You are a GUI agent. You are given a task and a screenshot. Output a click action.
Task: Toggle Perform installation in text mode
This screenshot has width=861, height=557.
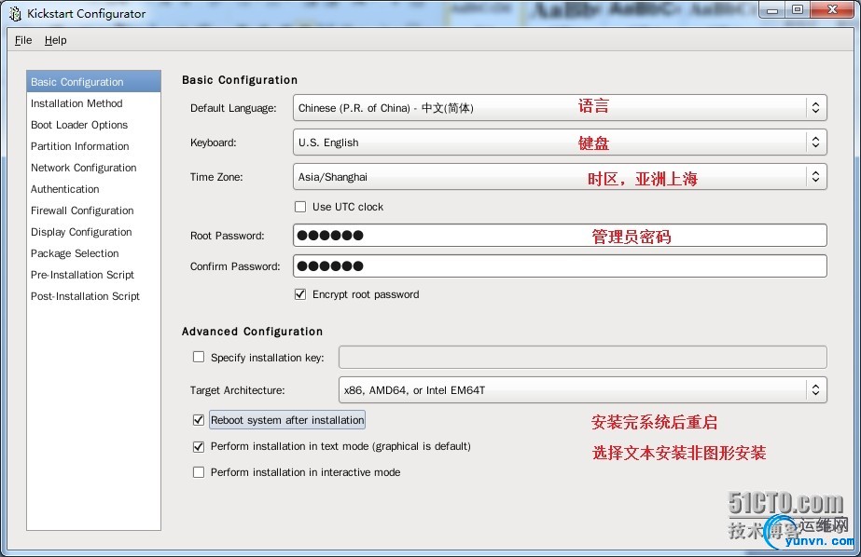coord(199,446)
